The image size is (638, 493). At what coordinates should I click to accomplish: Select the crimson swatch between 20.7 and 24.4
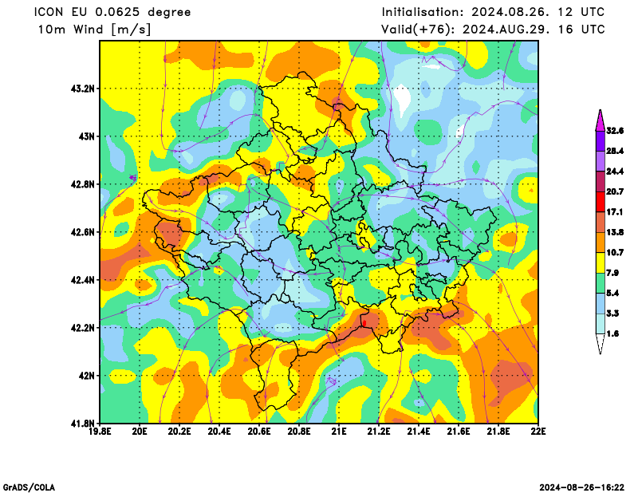pos(601,182)
